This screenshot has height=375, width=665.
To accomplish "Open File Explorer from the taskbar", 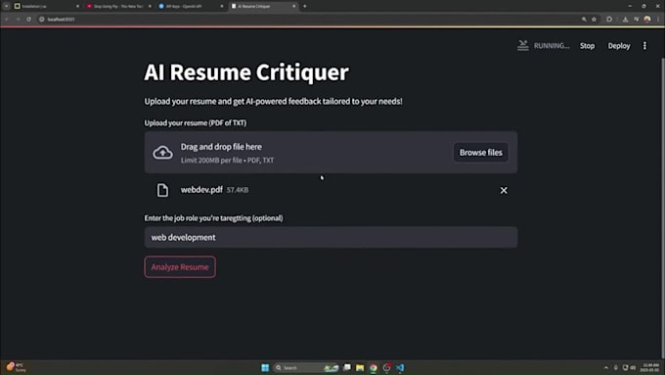I will point(360,368).
